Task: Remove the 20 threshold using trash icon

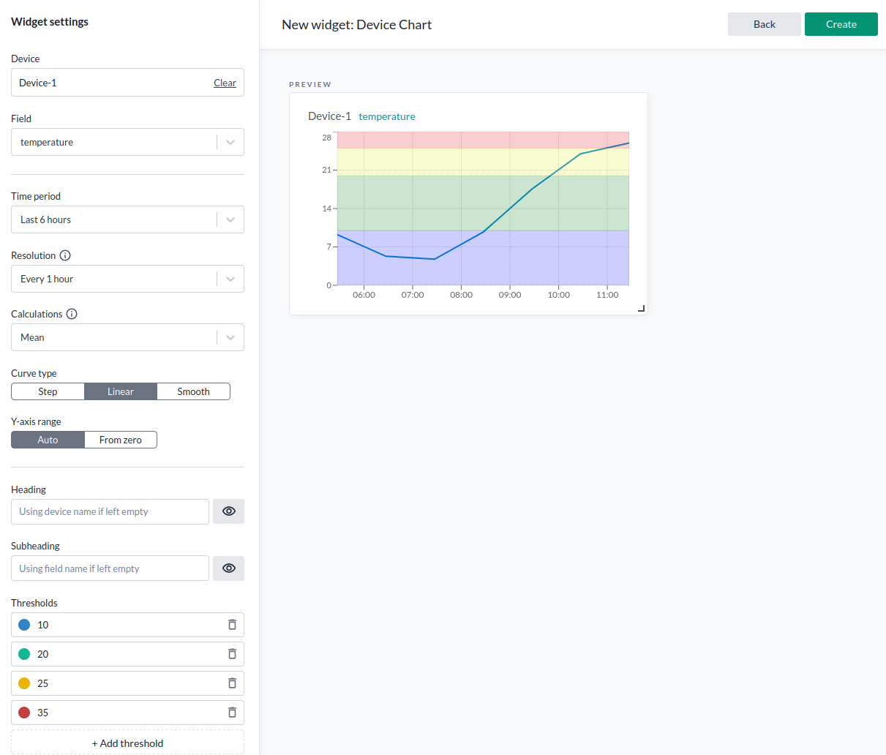Action: tap(232, 654)
